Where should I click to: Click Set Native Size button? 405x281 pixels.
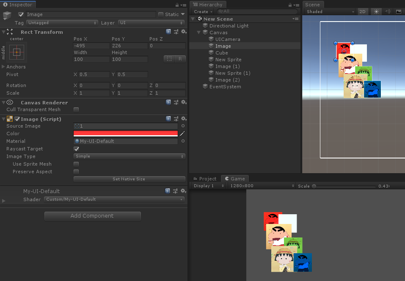coord(129,179)
